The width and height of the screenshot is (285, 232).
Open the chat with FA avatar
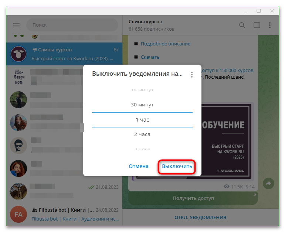pyautogui.click(x=18, y=214)
